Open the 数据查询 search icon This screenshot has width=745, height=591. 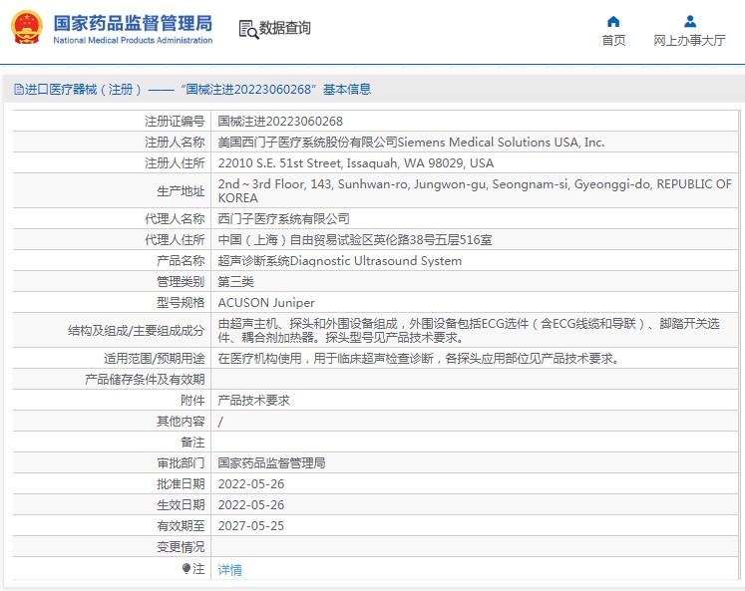pos(248,30)
